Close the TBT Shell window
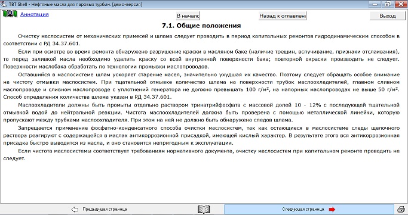The width and height of the screenshot is (408, 215). click(401, 4)
